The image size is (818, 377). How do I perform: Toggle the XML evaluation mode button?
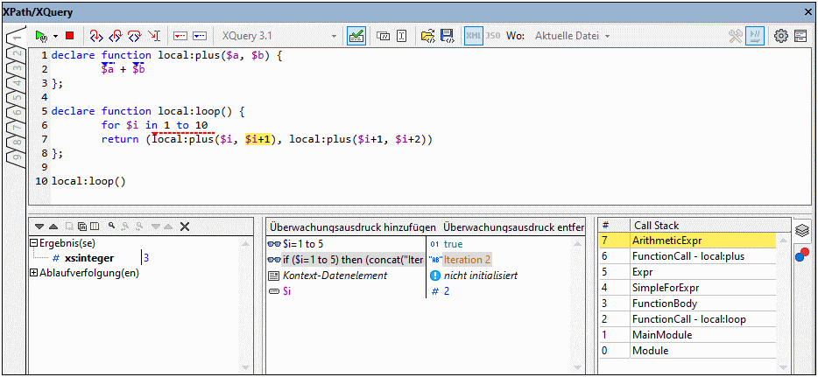(x=474, y=36)
